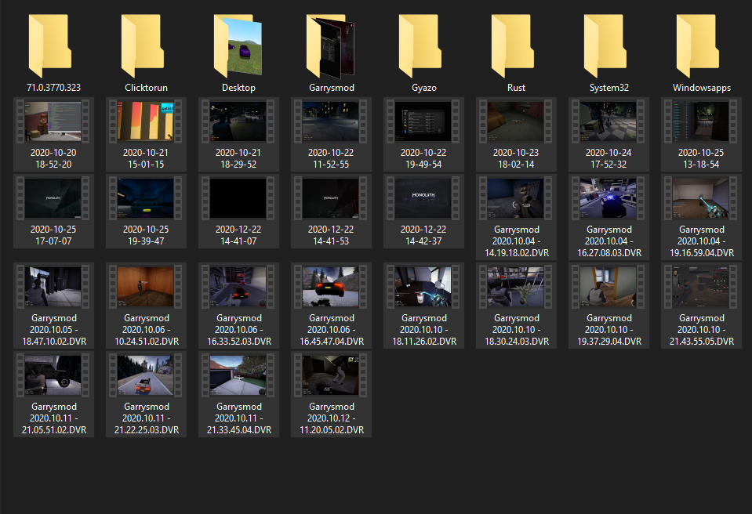Select Garrysmod 2020.10.10 - 21.43.55.05.DVR video

point(701,306)
